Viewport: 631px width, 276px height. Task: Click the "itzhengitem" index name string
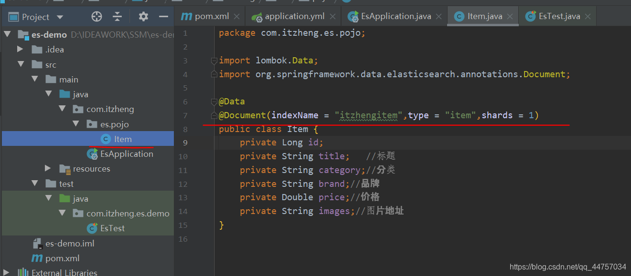368,115
